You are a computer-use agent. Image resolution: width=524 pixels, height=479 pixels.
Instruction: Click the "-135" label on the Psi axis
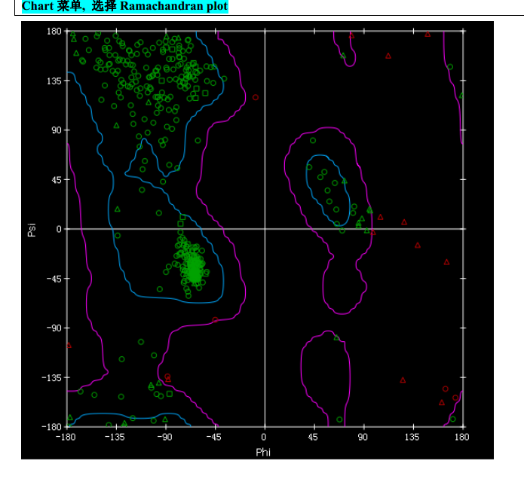coord(52,377)
